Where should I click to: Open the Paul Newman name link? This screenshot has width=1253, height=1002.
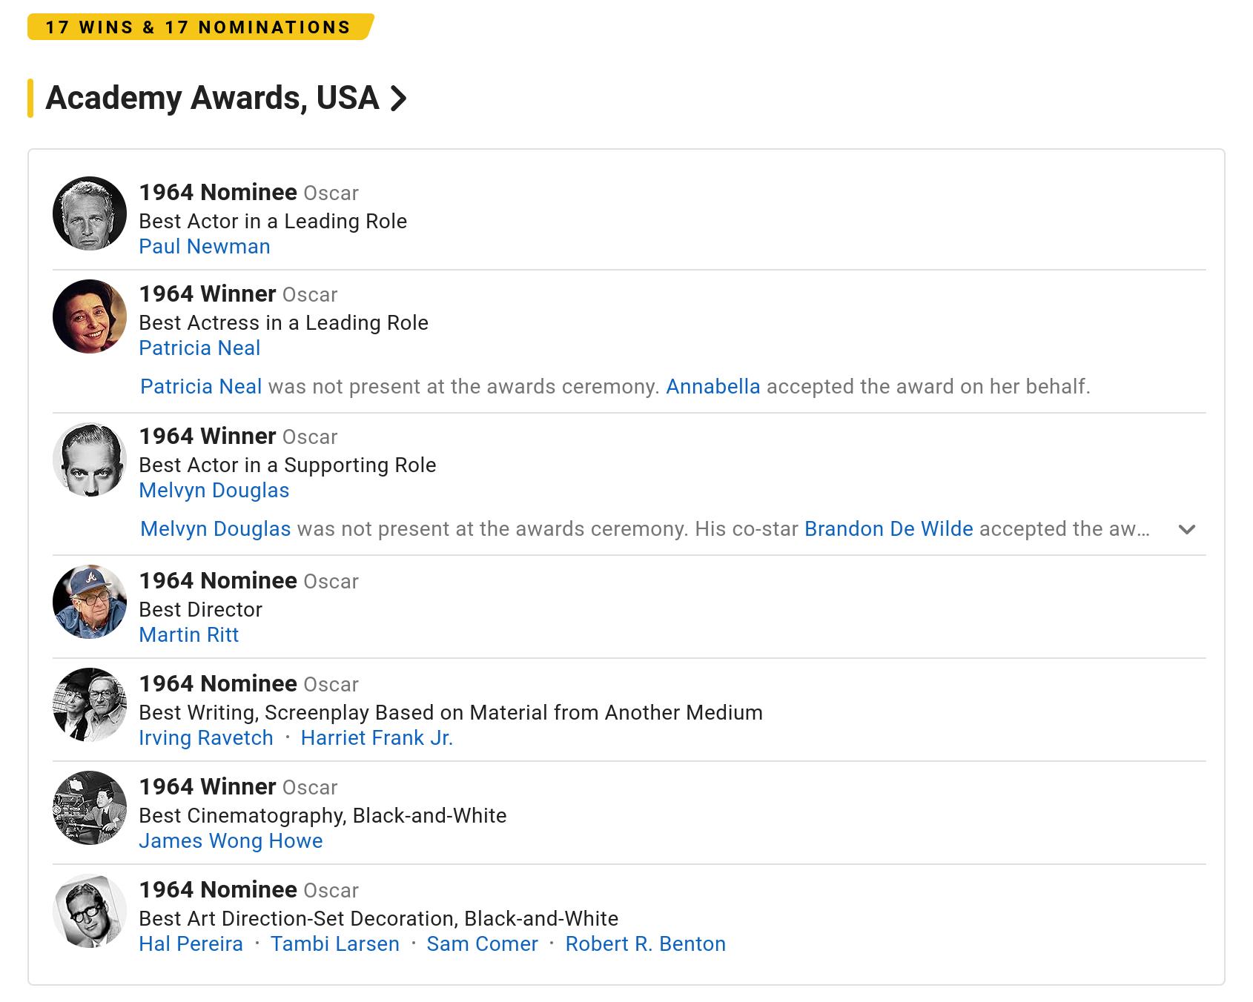(x=205, y=247)
